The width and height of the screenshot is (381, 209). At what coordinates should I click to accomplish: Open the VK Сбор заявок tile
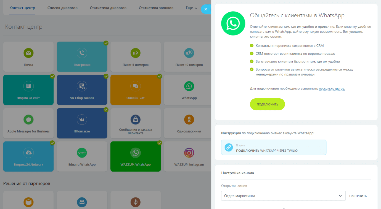[82, 90]
